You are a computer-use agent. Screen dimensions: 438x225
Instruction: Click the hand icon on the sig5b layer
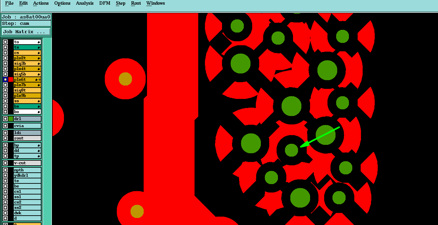point(39,74)
